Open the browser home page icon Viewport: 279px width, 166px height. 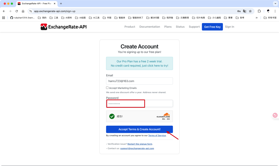point(23,11)
